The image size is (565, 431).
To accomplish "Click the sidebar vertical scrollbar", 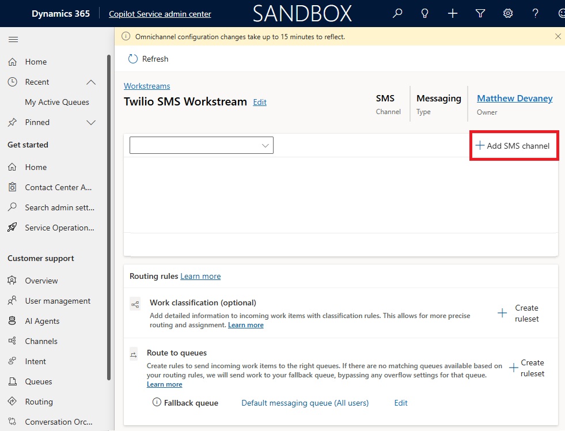I will click(x=109, y=217).
